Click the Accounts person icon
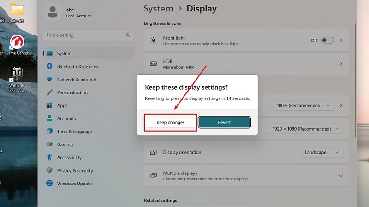 [x=49, y=118]
